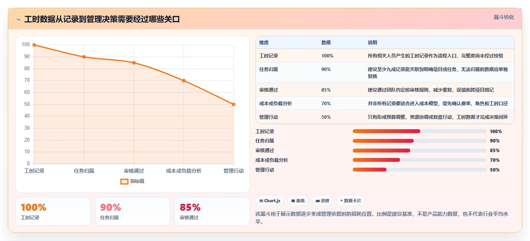Click the description starting 并非所有记录
The width and height of the screenshot is (530, 241).
click(x=438, y=104)
